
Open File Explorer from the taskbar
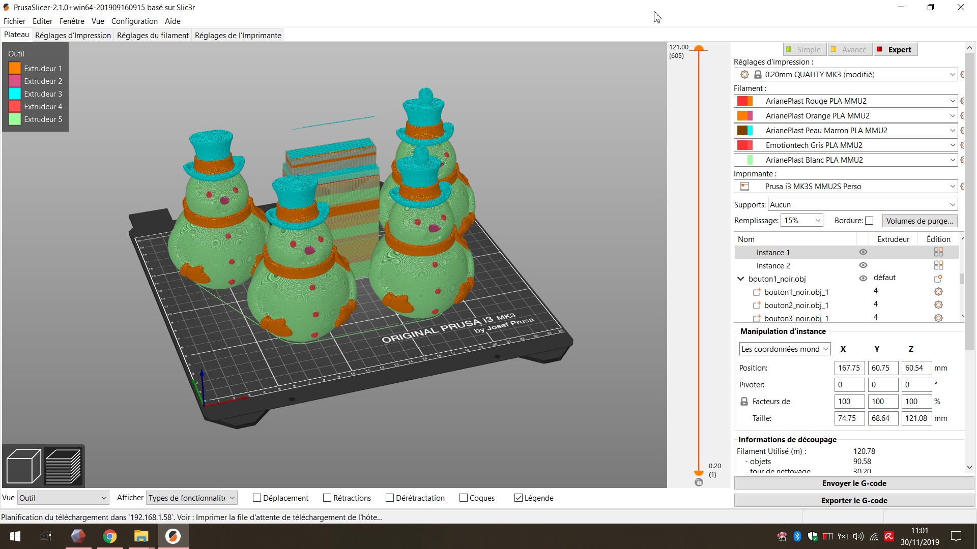(141, 536)
